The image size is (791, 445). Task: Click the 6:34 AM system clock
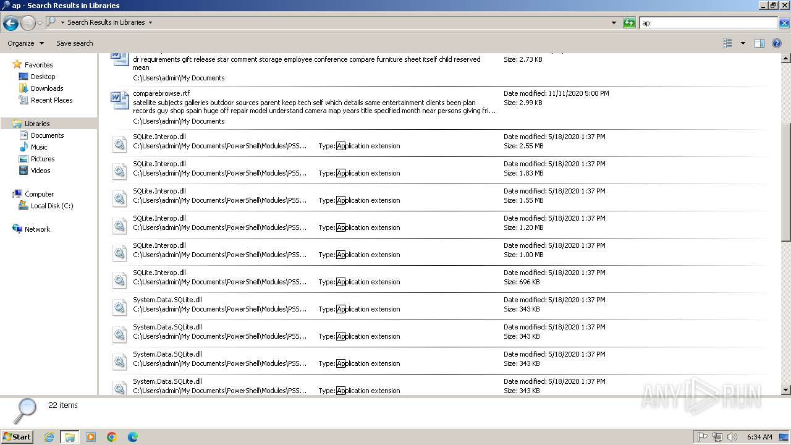point(759,437)
